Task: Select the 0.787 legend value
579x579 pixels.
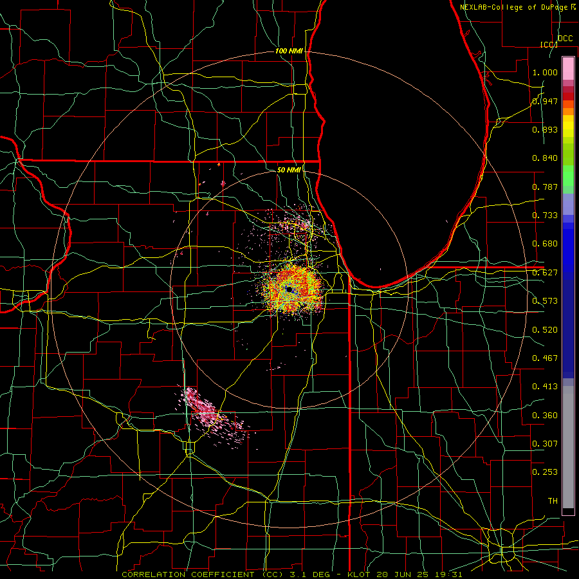Action: click(545, 187)
